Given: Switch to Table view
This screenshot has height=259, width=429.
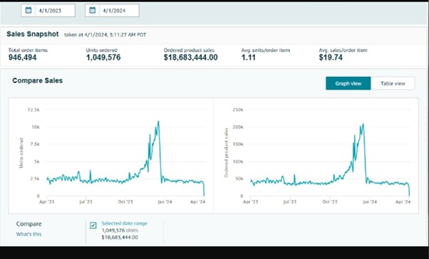Looking at the screenshot, I should click(x=393, y=83).
